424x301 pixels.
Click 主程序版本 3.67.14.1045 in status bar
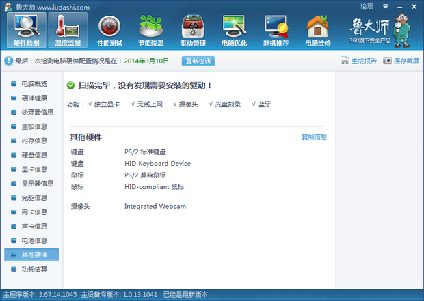(x=40, y=295)
